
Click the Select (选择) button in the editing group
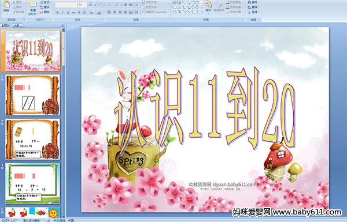(x=253, y=12)
